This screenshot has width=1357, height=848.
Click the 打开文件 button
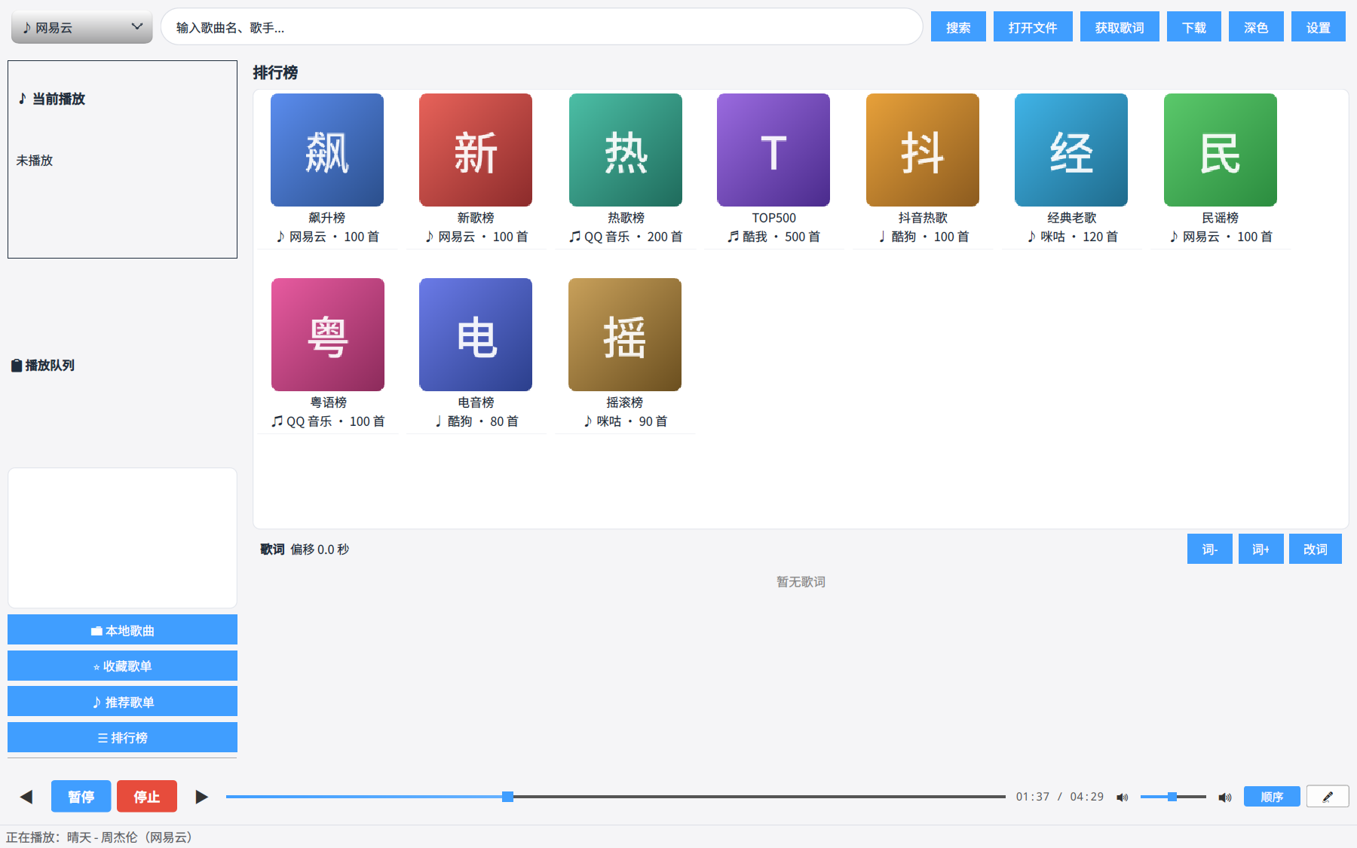point(1033,27)
